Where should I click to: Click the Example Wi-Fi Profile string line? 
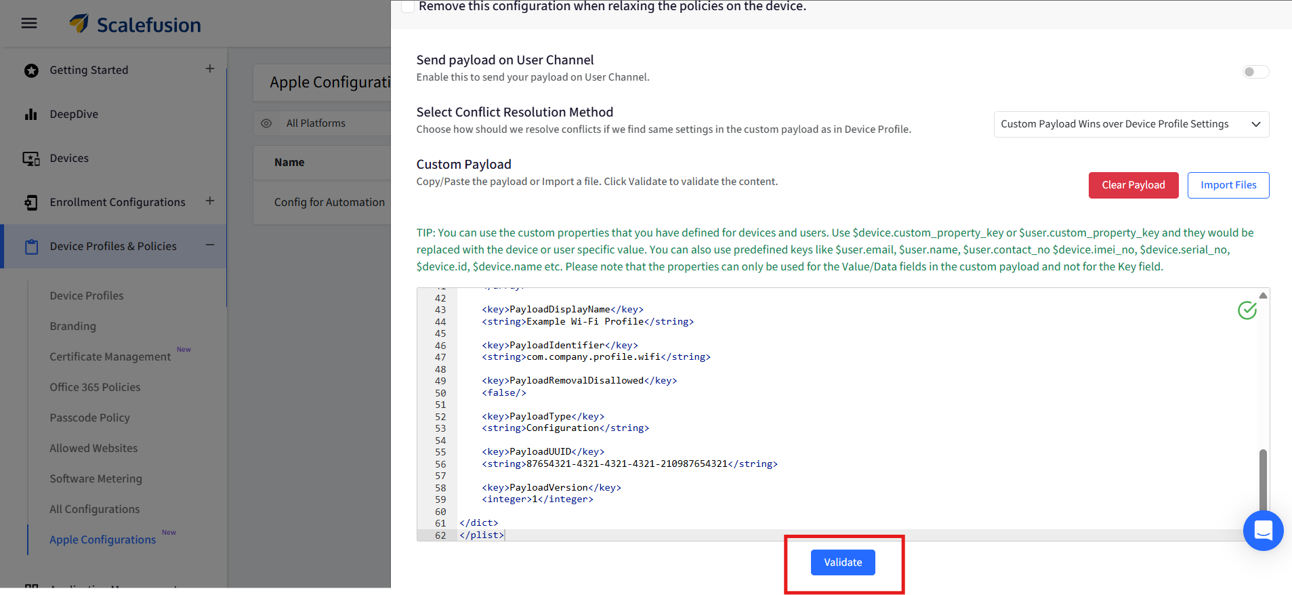[x=587, y=322]
